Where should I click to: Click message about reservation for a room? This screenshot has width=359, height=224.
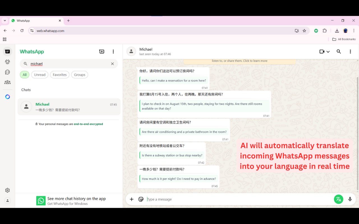point(174,79)
